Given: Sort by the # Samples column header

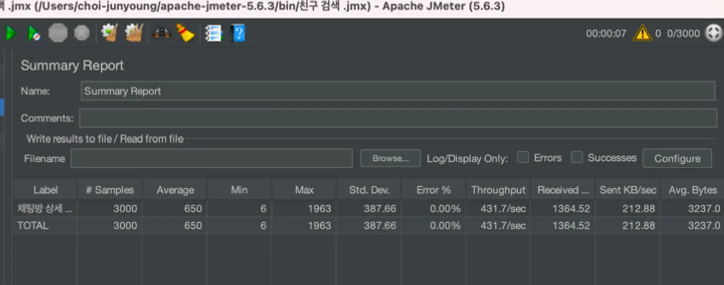Looking at the screenshot, I should click(110, 190).
